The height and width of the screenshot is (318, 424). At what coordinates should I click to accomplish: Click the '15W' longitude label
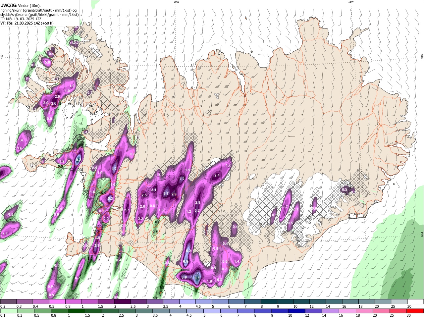351,2
